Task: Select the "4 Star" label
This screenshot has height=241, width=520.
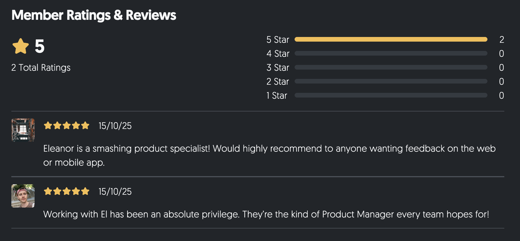Action: (x=278, y=54)
